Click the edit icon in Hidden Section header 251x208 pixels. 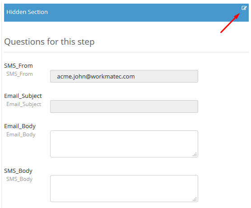[244, 8]
